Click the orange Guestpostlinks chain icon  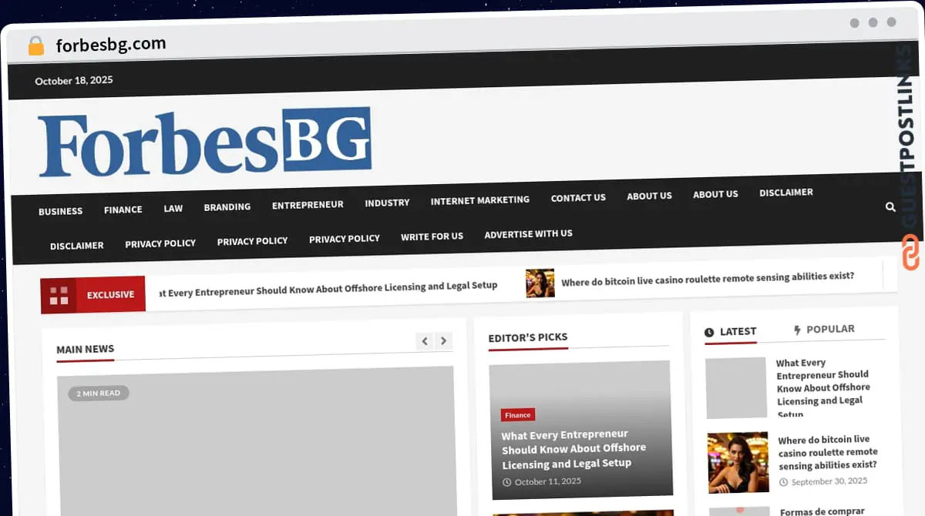tap(910, 253)
